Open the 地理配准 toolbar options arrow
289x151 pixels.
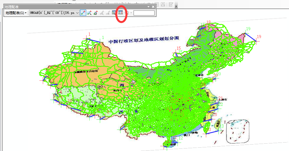pyautogui.click(x=148, y=7)
